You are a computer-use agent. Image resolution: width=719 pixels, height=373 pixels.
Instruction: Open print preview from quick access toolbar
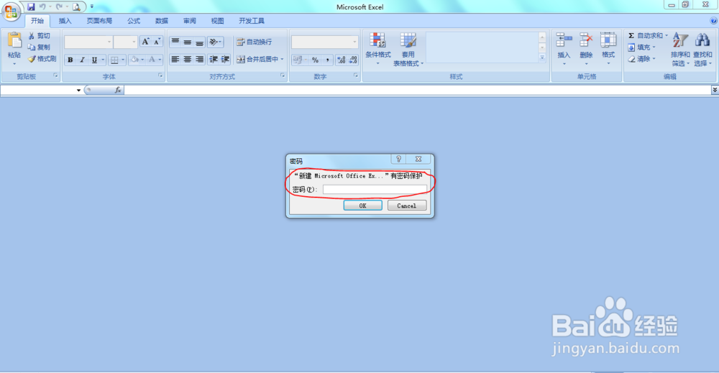pyautogui.click(x=77, y=7)
